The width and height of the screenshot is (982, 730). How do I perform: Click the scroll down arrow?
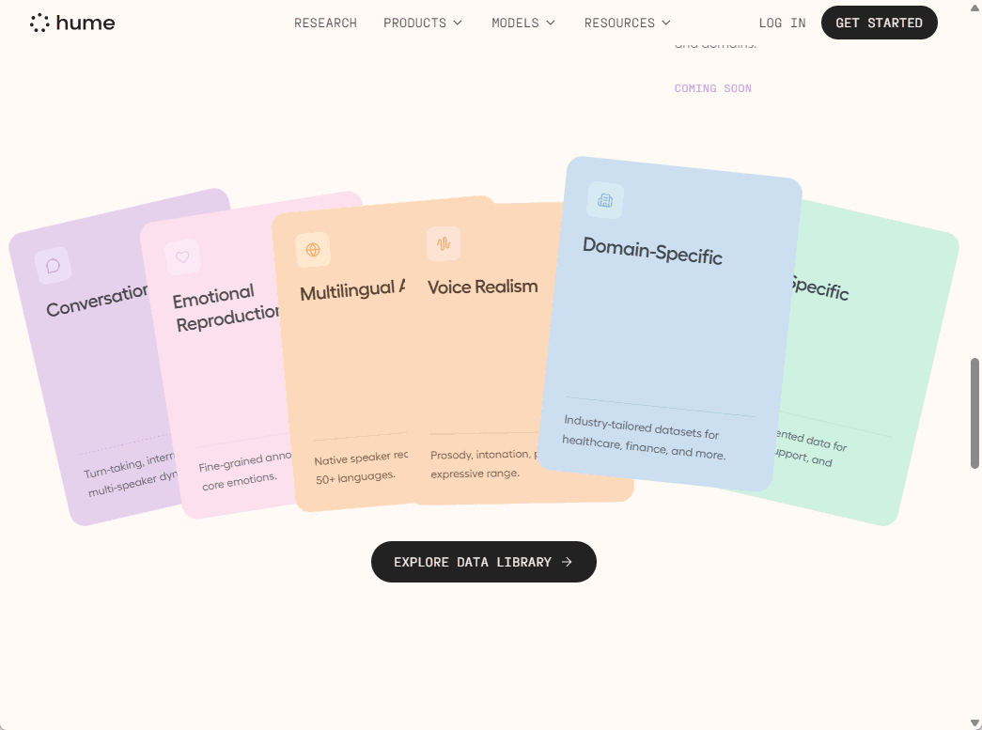click(974, 722)
